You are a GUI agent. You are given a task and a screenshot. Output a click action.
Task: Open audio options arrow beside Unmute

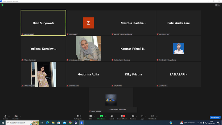tap(9, 116)
